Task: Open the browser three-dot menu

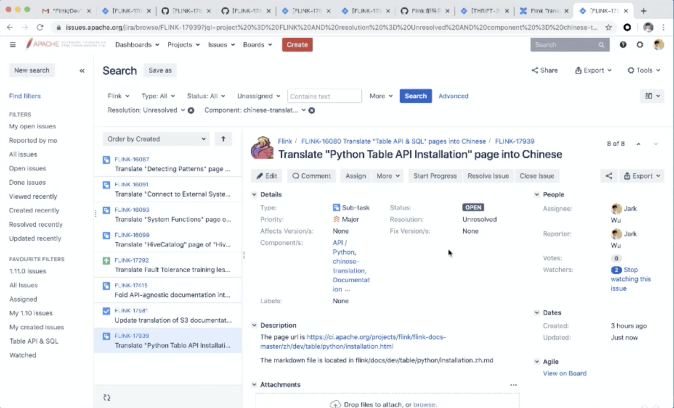Action: coord(663,27)
